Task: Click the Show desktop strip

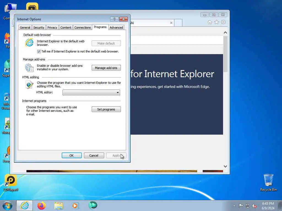Action: point(280,206)
